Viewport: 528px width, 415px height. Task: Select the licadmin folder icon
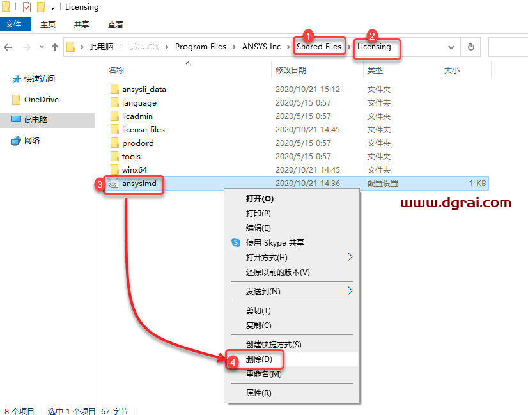(114, 116)
